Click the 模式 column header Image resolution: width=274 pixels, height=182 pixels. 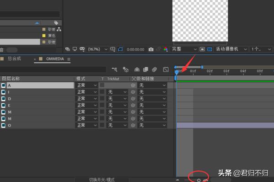click(81, 79)
